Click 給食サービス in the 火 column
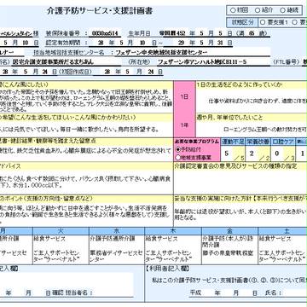 pos(49,239)
